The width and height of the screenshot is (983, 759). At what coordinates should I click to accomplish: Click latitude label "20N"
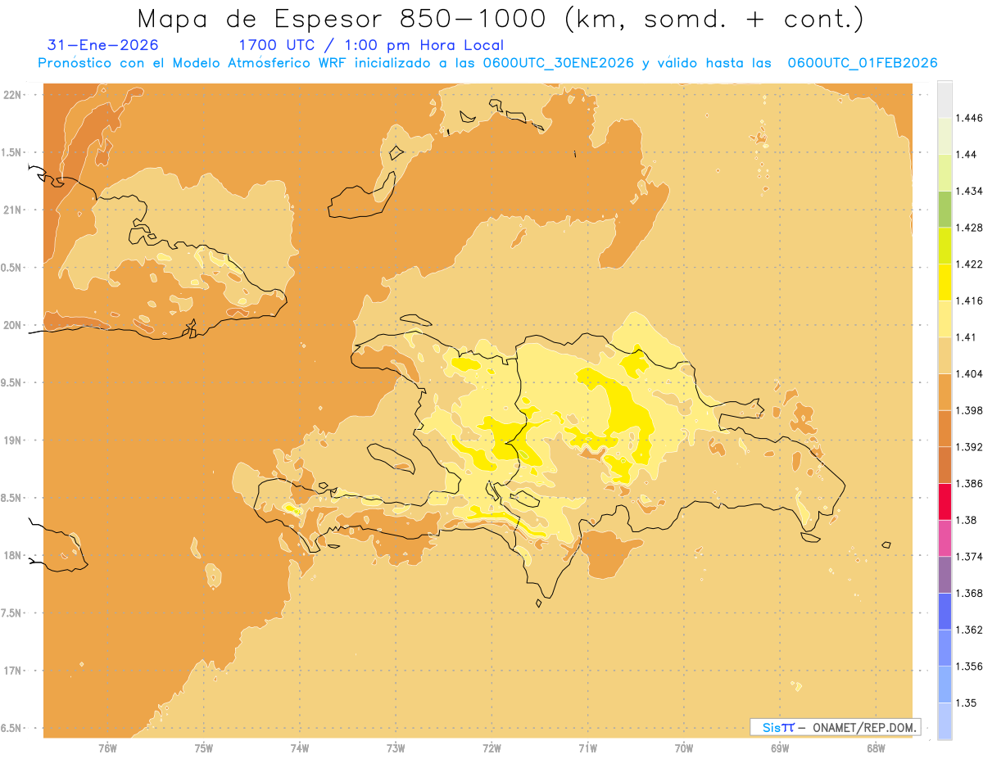click(x=11, y=325)
